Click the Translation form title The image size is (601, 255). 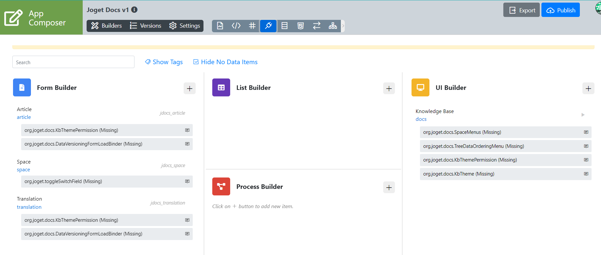[29, 199]
